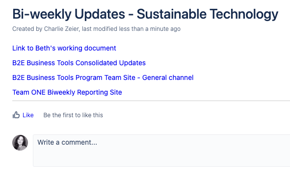Viewport: 290px width, 180px height.
Task: Open B2E Business Tools Consolidated Updates link
Action: tap(79, 63)
